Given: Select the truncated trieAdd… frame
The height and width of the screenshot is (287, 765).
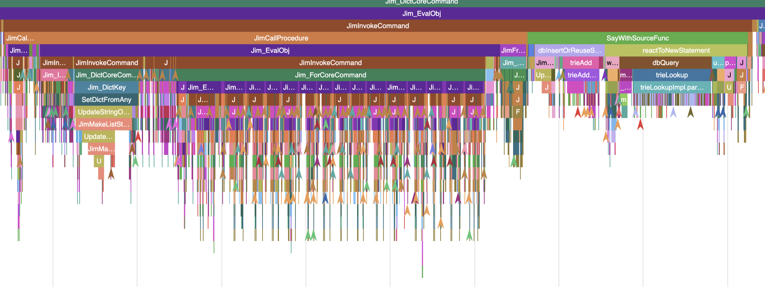Looking at the screenshot, I should (581, 75).
